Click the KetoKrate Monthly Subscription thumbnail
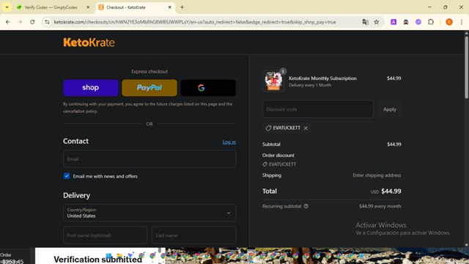Viewport: 469px width, 264px height. point(273,81)
